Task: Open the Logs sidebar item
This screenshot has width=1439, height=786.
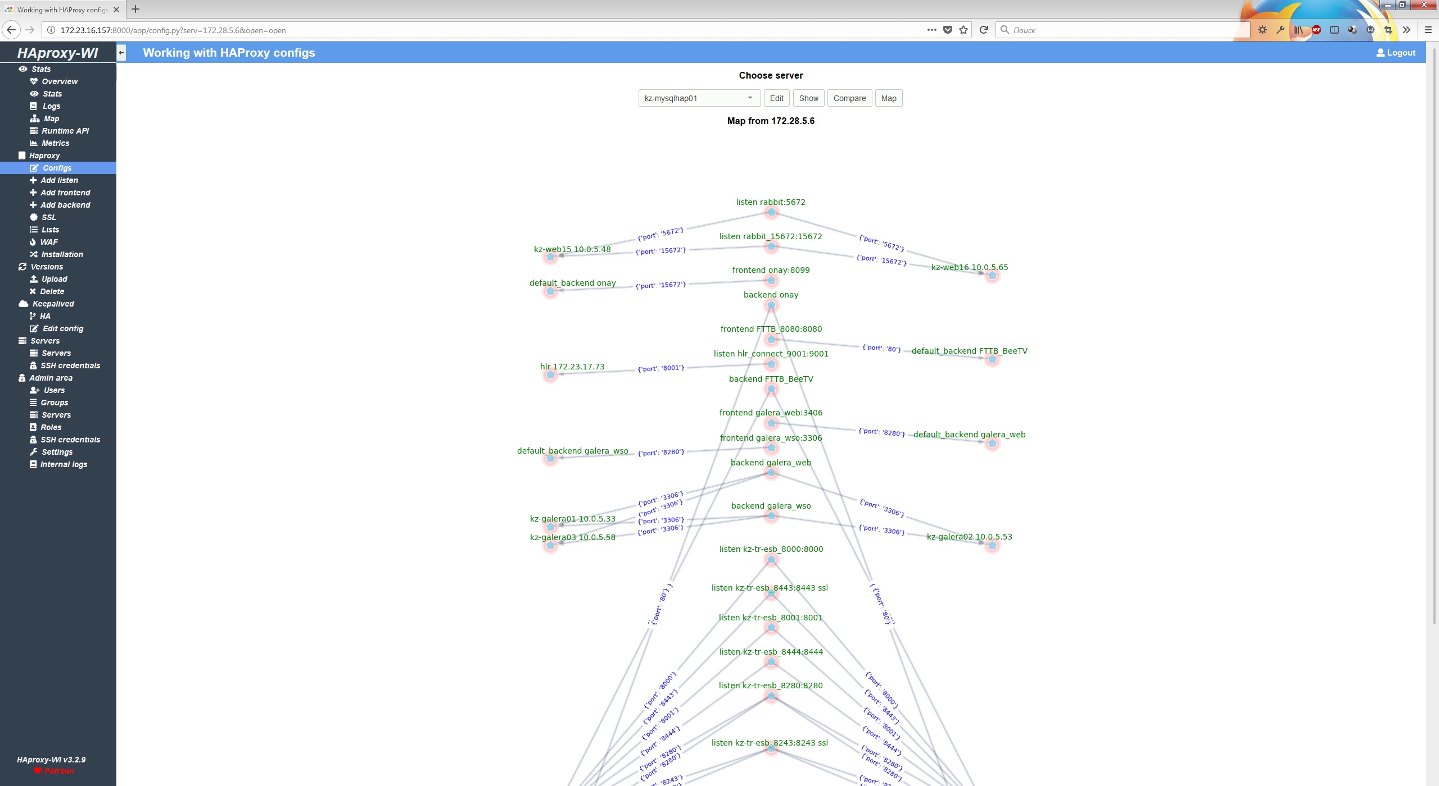Action: [x=51, y=106]
